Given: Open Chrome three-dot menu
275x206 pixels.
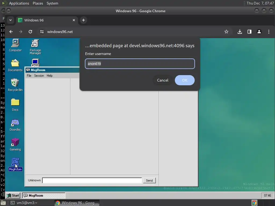Looking at the screenshot, I should (269, 32).
